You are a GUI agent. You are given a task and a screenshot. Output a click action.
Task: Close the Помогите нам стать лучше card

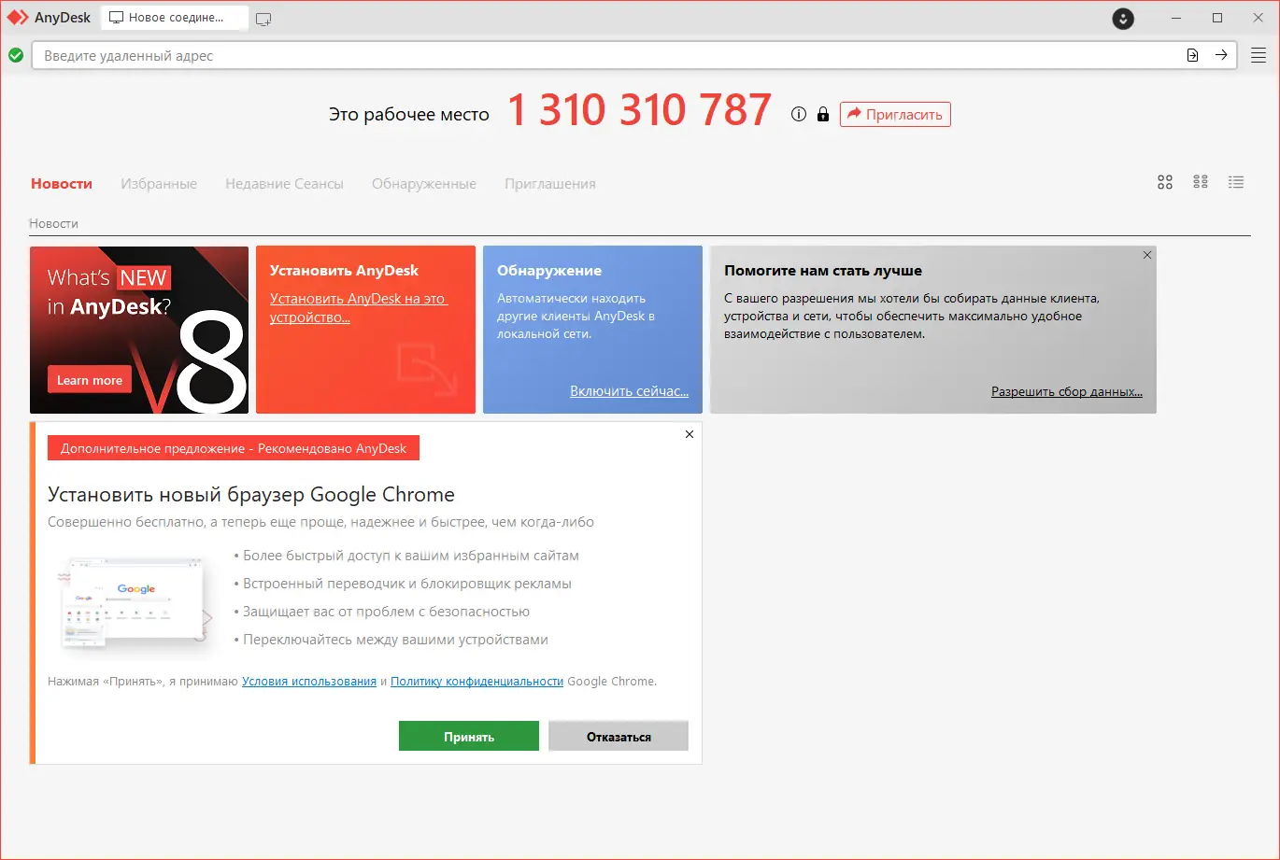coord(1147,255)
